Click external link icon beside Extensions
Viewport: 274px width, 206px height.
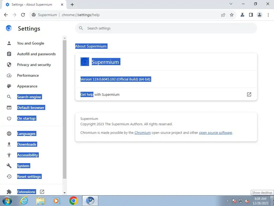click(42, 192)
